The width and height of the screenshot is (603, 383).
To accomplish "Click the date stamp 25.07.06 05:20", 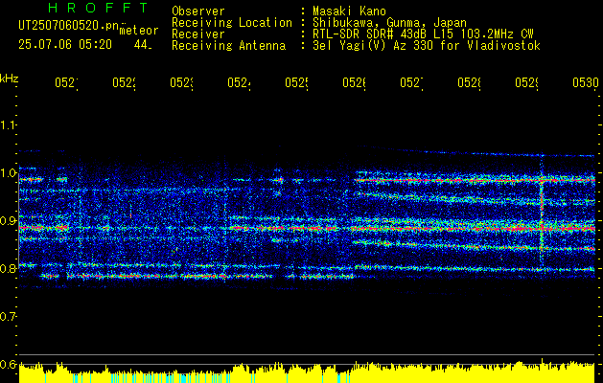I will pos(65,45).
